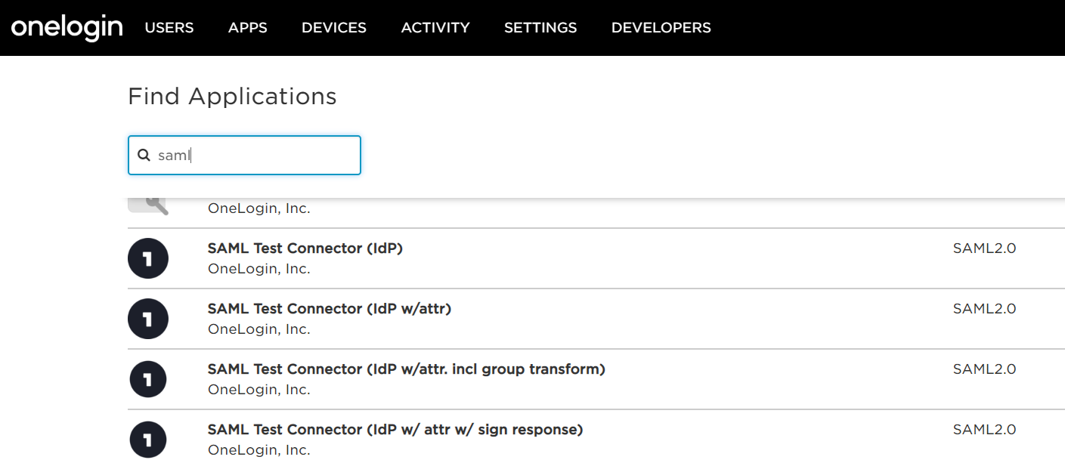Click icon of IdP w/ attr w/ sign response connector
The height and width of the screenshot is (466, 1065).
coord(148,440)
